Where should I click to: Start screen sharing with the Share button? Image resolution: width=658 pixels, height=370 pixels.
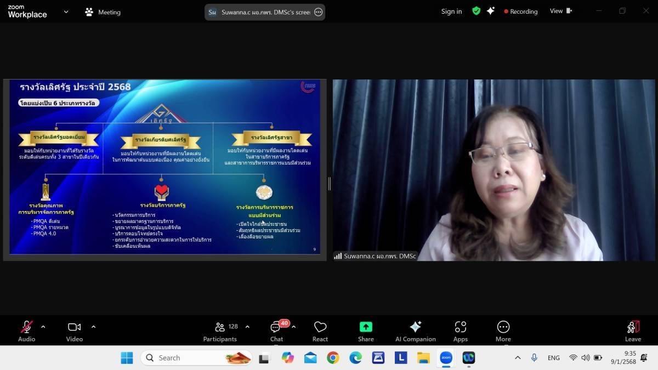[x=366, y=331]
